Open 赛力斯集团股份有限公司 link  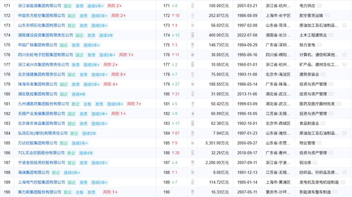39,192
